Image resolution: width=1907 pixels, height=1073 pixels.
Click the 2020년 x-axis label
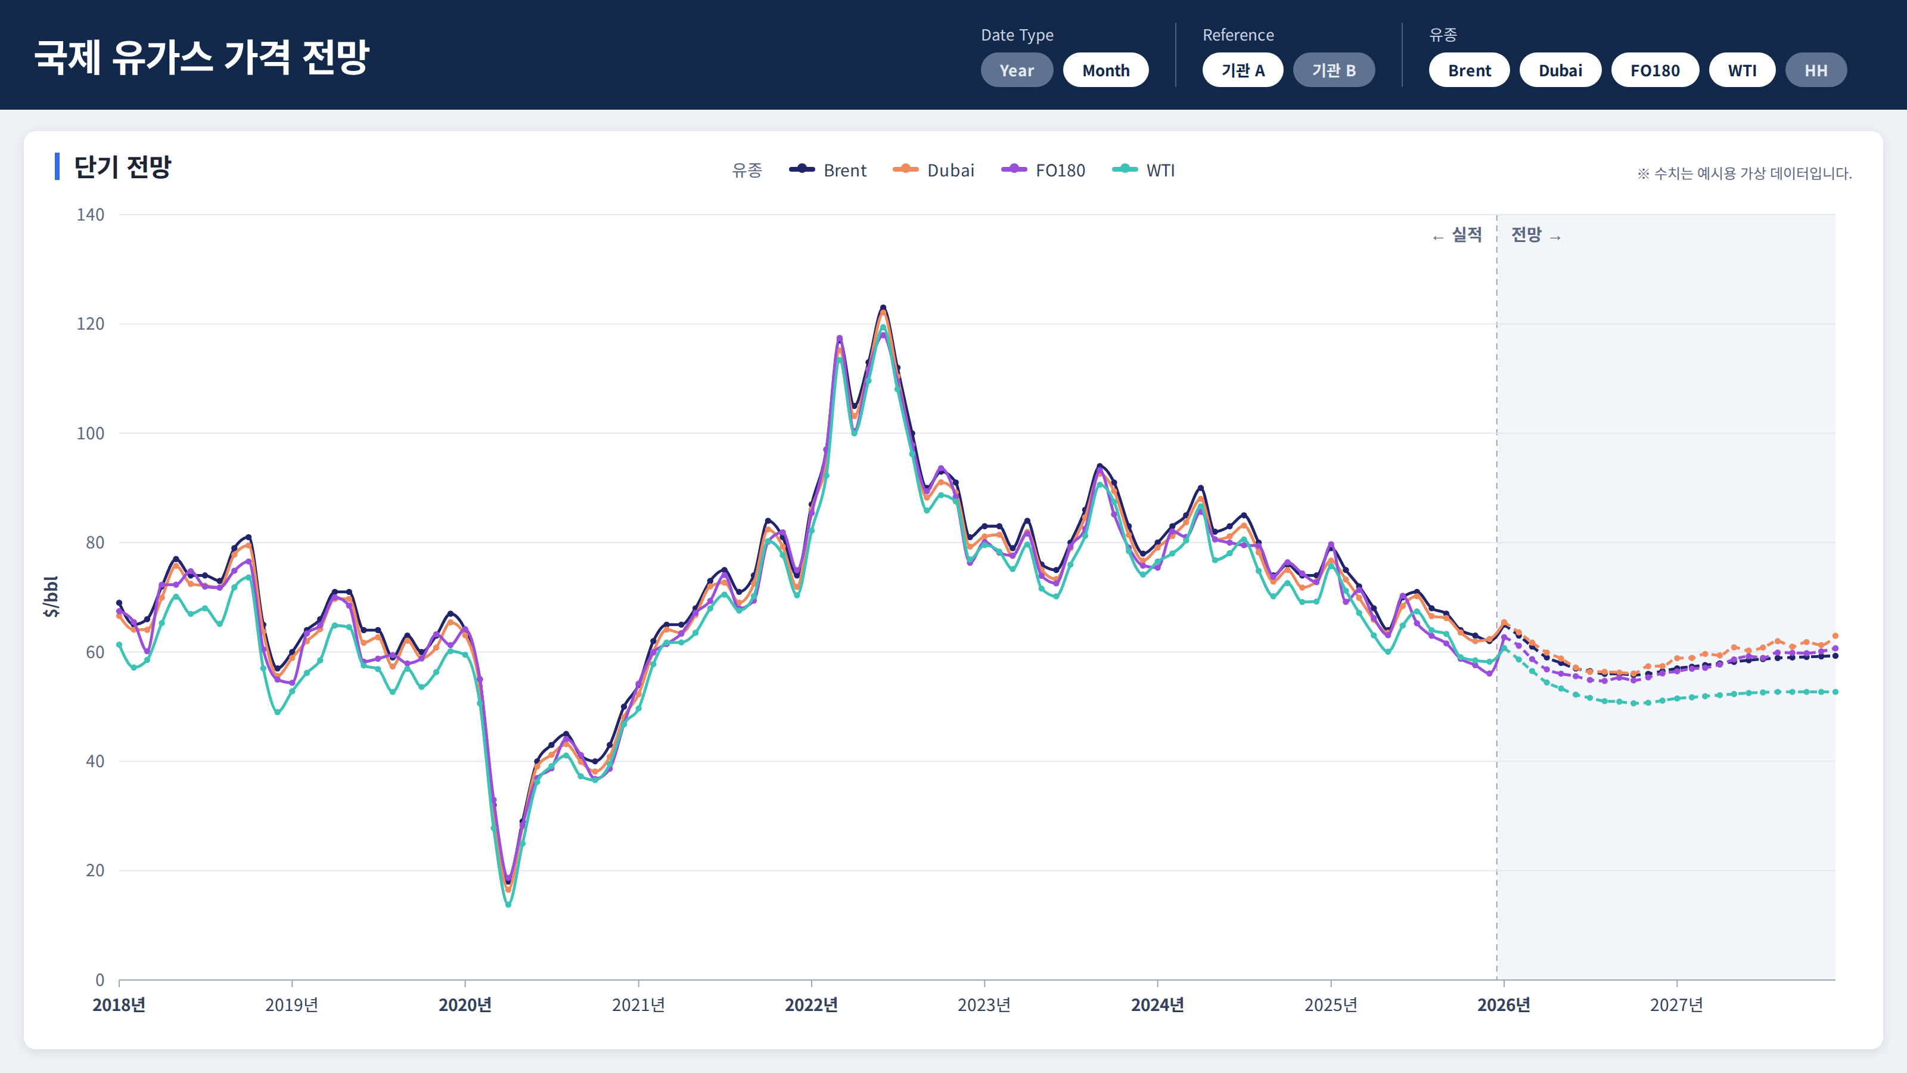(465, 1005)
